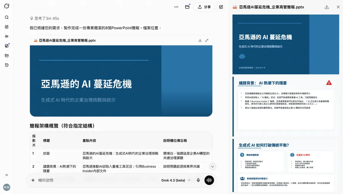Screen dimensions: 343x194
Task: Click the 分享 share button
Action: (204, 7)
